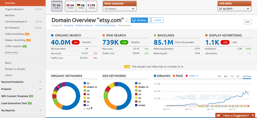Open the Notes dropdown

(194, 76)
